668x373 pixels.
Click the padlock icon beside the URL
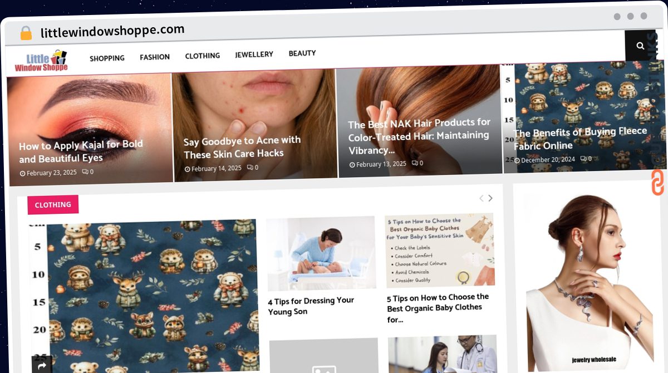point(26,33)
